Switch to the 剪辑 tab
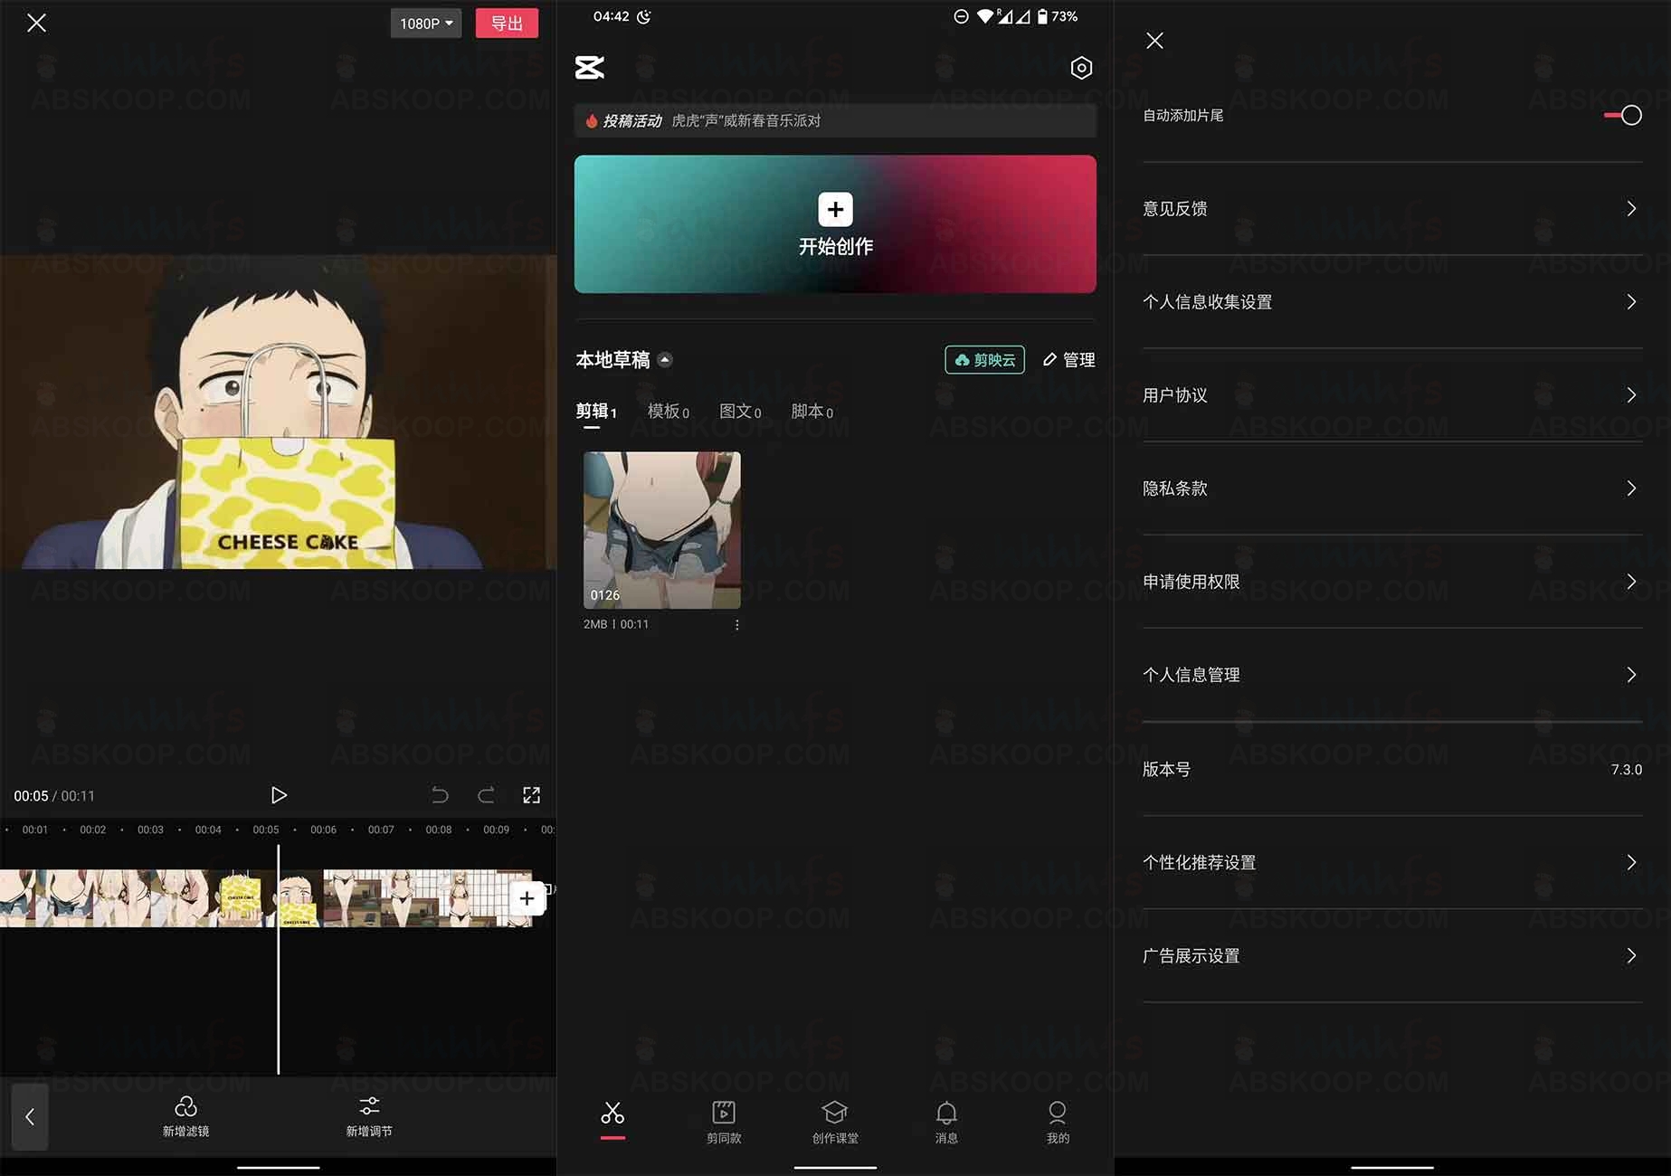 pos(595,412)
